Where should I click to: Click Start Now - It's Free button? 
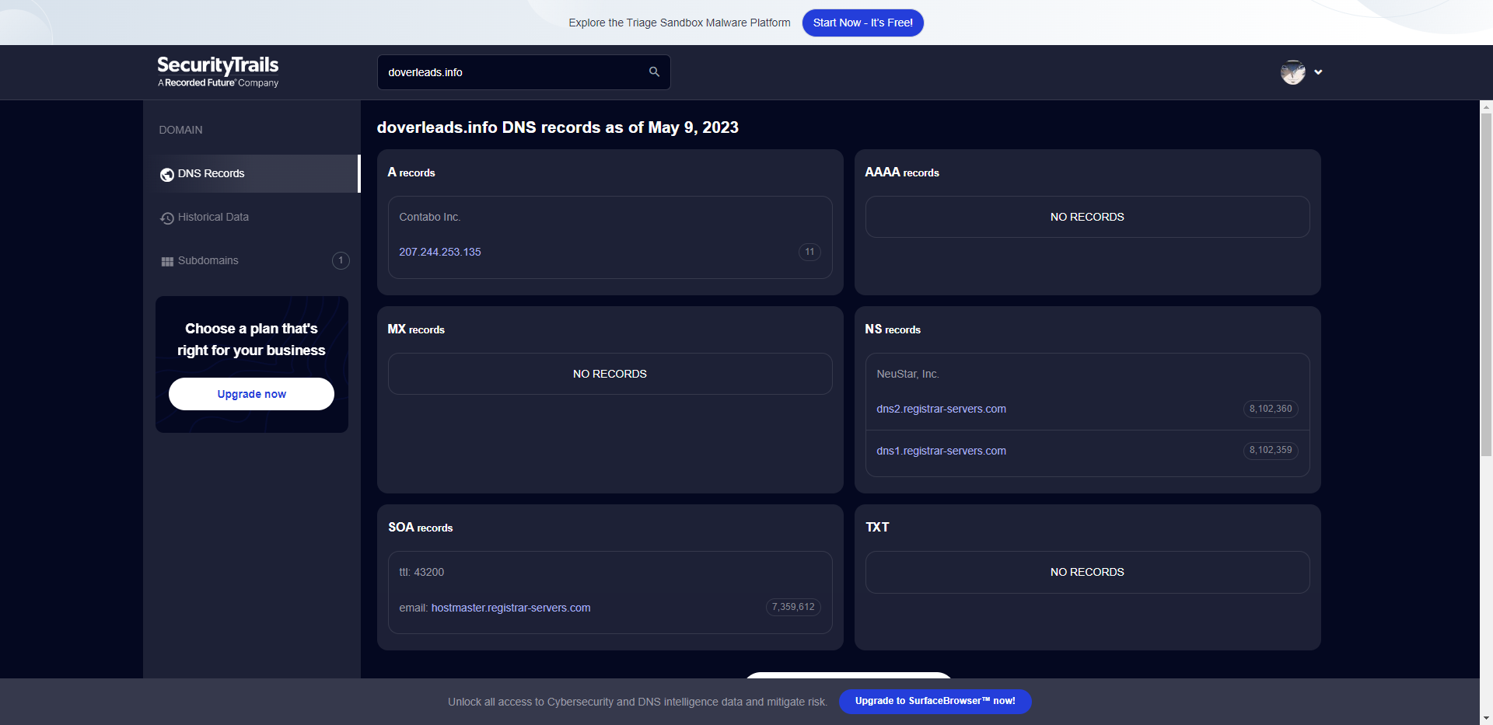(x=863, y=23)
